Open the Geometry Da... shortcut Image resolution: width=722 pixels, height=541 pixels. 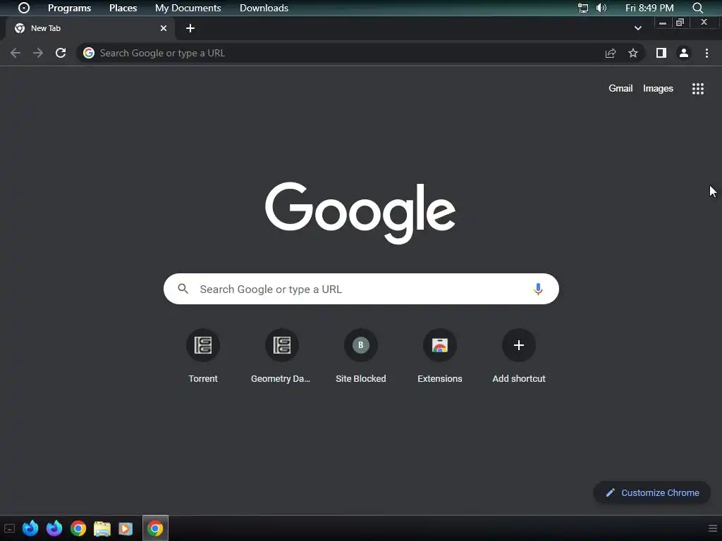point(282,356)
